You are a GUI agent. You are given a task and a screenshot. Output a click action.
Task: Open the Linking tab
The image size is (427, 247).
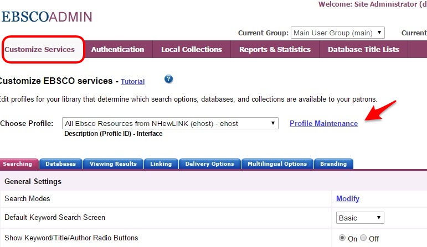point(161,164)
